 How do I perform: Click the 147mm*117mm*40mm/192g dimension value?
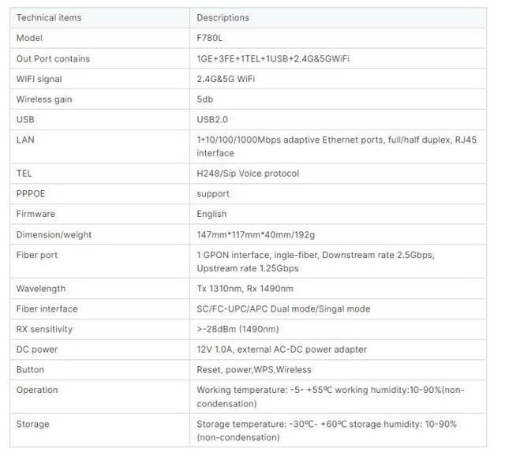tap(256, 234)
